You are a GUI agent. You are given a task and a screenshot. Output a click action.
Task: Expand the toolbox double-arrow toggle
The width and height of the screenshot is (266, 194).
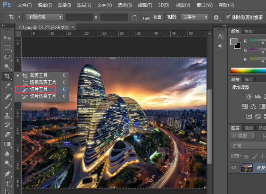(x=3, y=26)
